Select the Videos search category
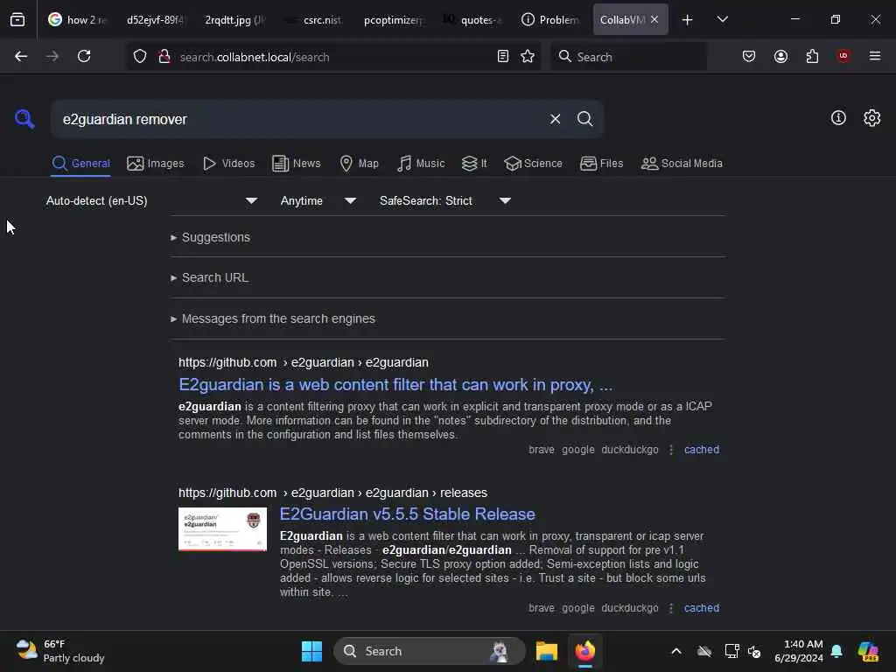The image size is (896, 672). 228,164
